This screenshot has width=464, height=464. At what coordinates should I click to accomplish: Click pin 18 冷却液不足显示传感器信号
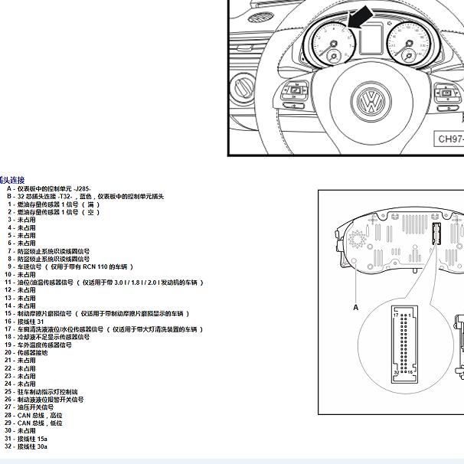pyautogui.click(x=47, y=337)
